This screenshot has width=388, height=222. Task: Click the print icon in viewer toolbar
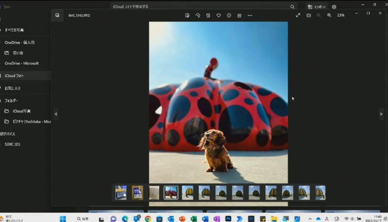click(240, 15)
